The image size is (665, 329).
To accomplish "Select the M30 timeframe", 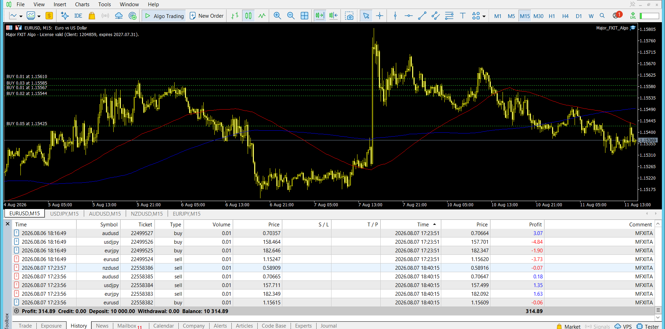I will pyautogui.click(x=538, y=16).
